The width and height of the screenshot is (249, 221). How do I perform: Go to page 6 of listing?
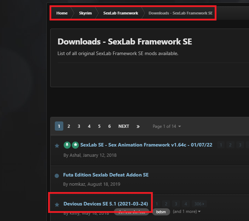pyautogui.click(x=109, y=126)
